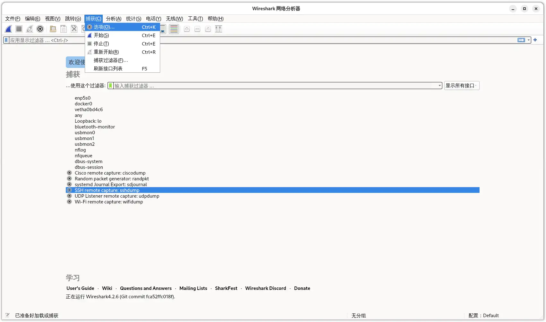Image resolution: width=546 pixels, height=322 pixels.
Task: Click the restart capture toolbar icon
Action: 30,29
